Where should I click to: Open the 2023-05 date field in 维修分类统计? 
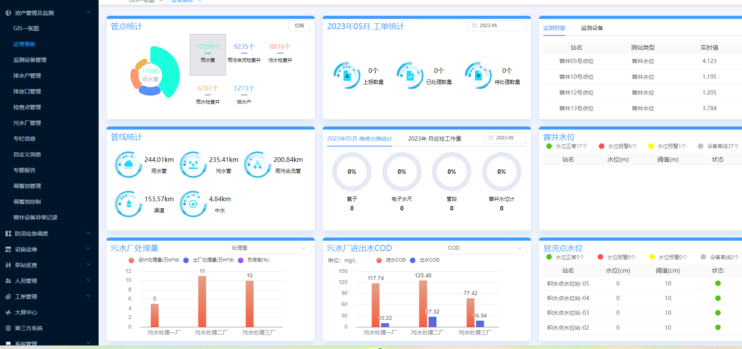pos(505,138)
